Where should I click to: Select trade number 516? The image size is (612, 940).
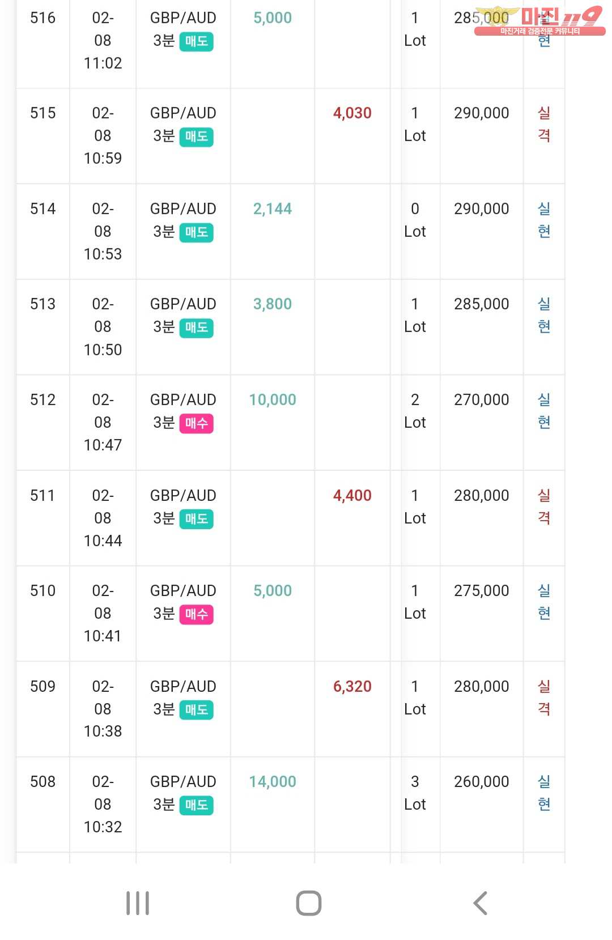point(43,18)
